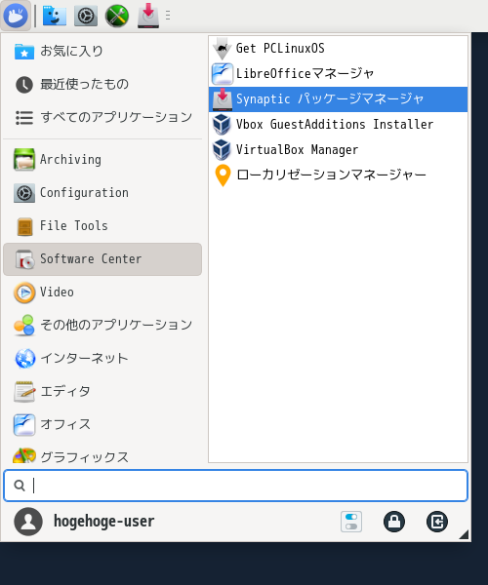This screenshot has height=585, width=488.
Task: Focus the menu search field
Action: click(x=235, y=486)
